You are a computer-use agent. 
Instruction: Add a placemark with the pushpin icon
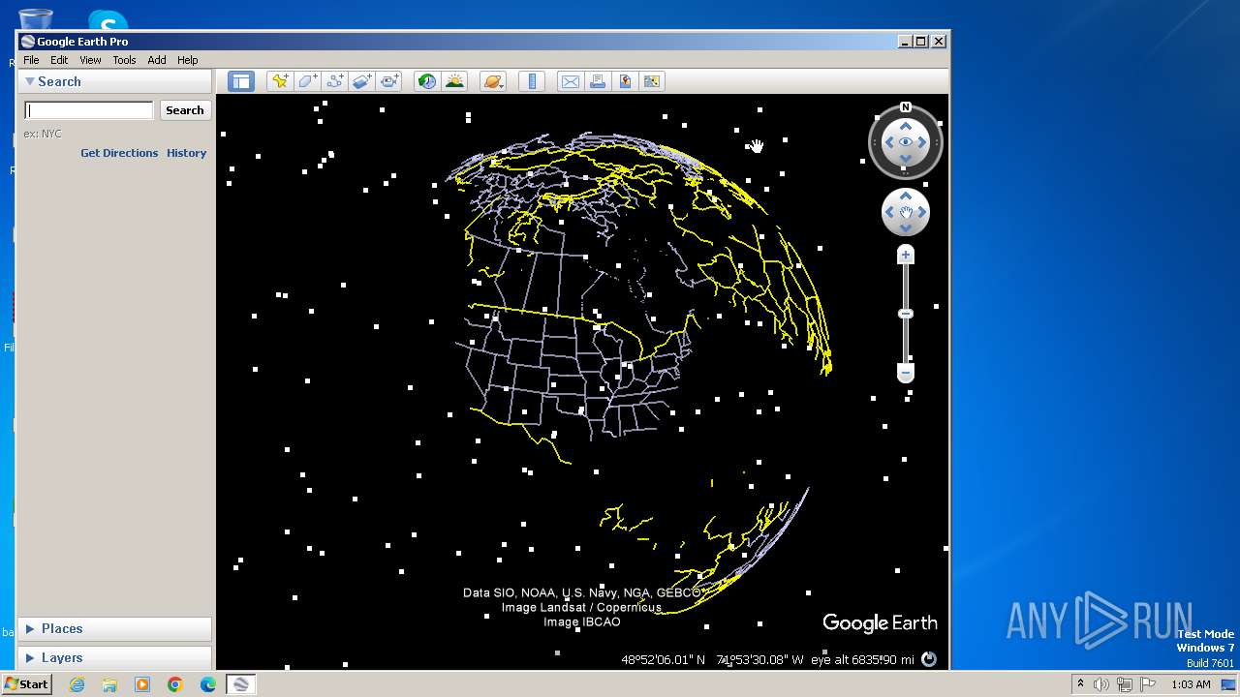(x=280, y=81)
